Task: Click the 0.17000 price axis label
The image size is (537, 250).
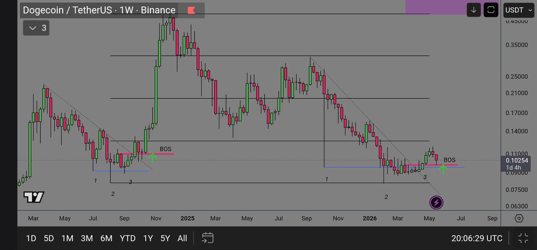Action: [x=518, y=112]
